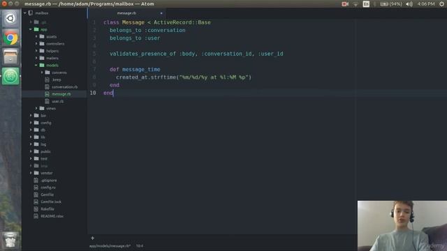Screen dimensions: 447x251
Task: Select the test folder
Action: [44, 158]
